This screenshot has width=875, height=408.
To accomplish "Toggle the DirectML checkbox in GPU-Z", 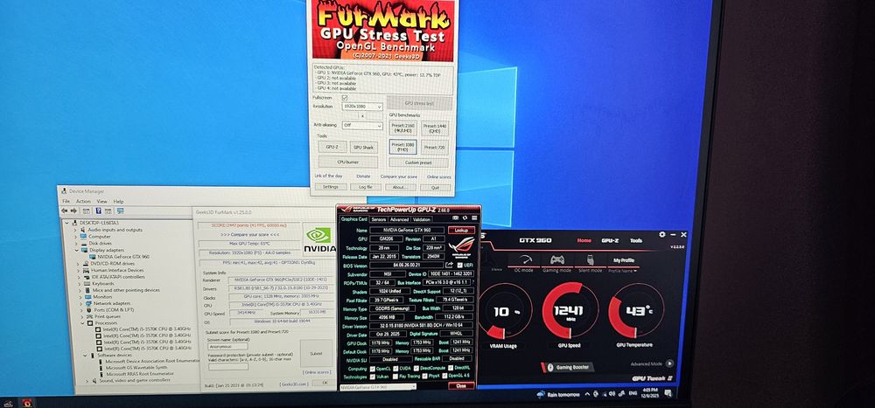I will [x=451, y=369].
